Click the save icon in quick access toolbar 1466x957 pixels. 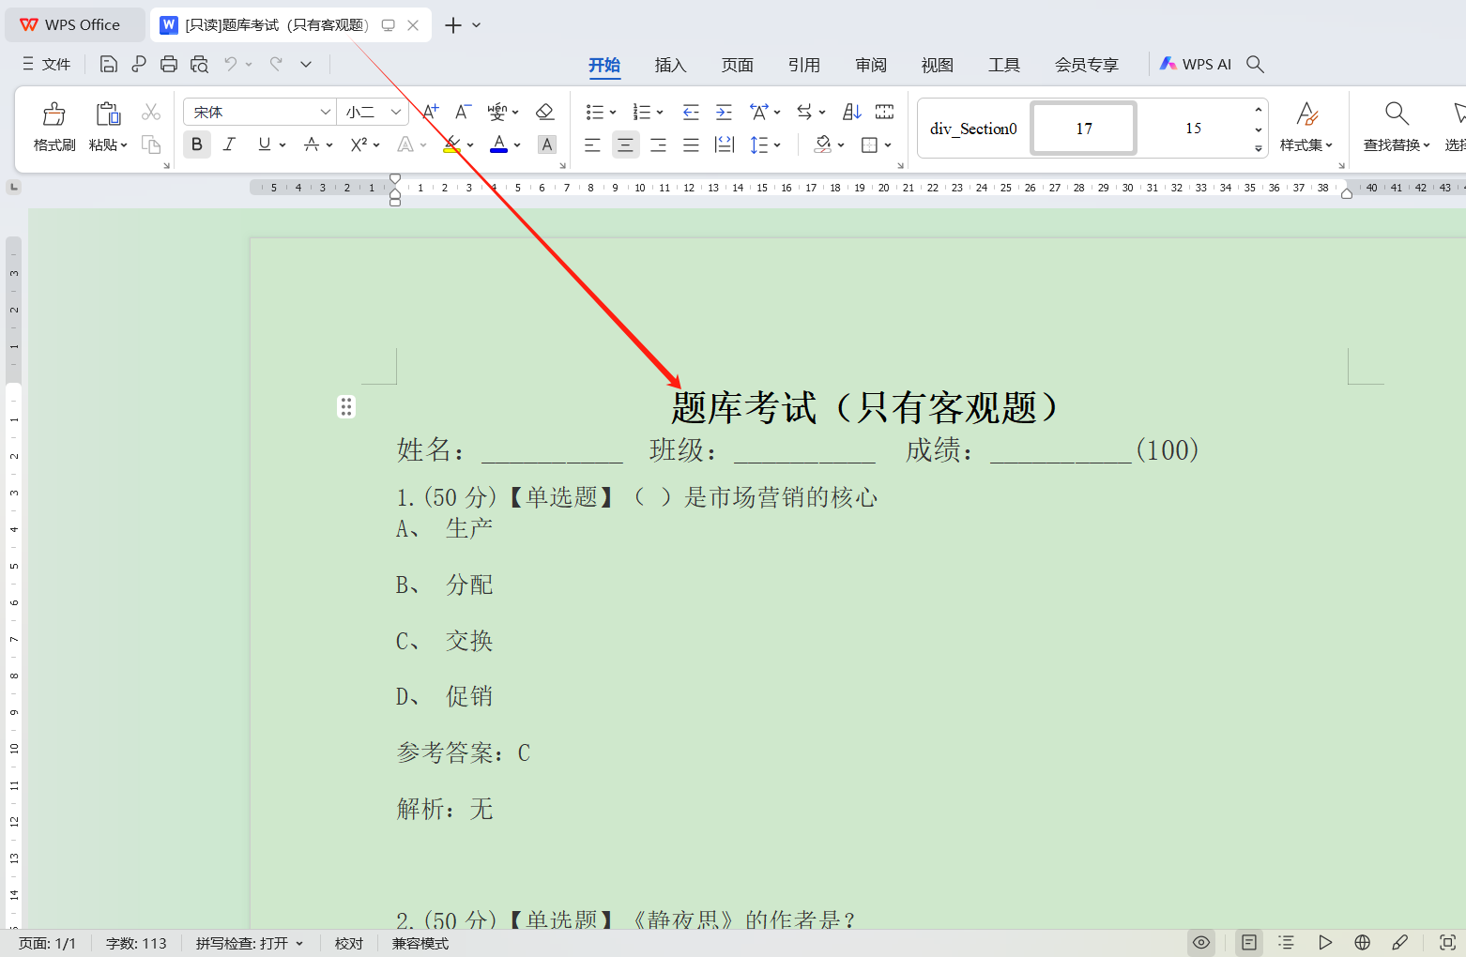(x=109, y=64)
